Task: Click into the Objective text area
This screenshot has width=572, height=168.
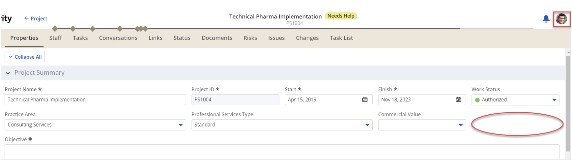Action: pos(282,152)
